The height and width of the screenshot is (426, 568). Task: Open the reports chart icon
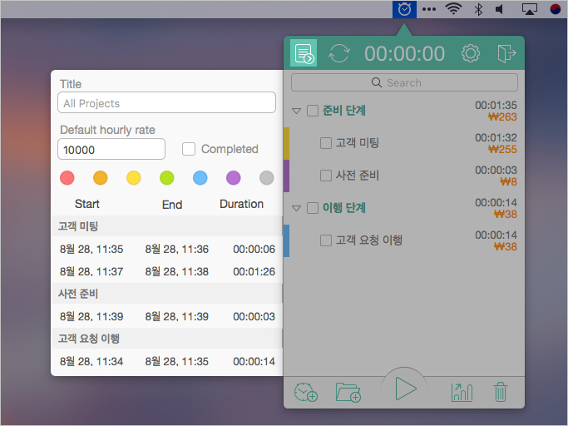coord(462,392)
